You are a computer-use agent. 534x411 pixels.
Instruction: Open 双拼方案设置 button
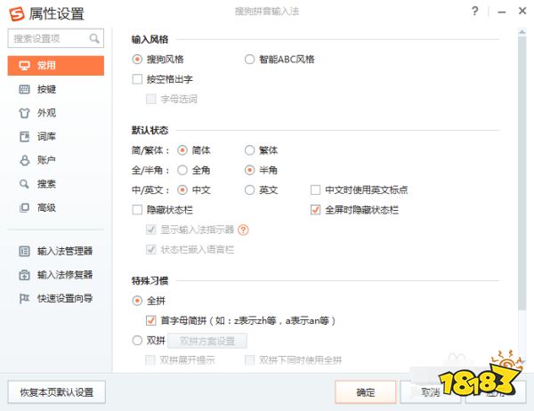pyautogui.click(x=207, y=341)
